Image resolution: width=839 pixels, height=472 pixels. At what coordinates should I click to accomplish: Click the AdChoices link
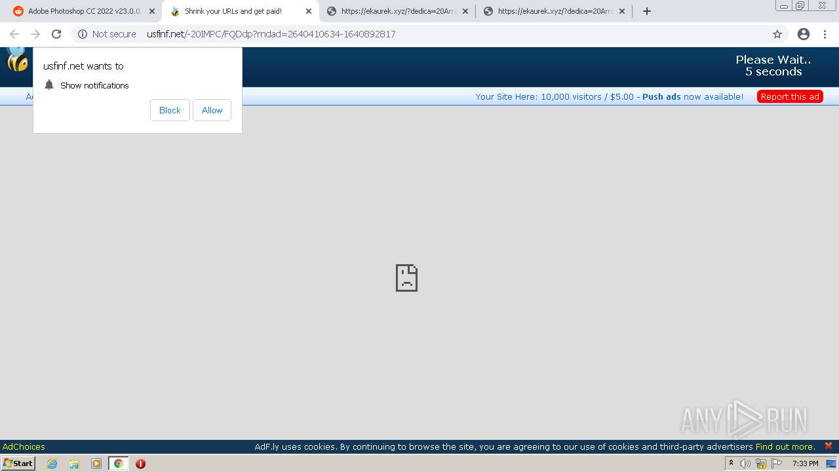[24, 446]
